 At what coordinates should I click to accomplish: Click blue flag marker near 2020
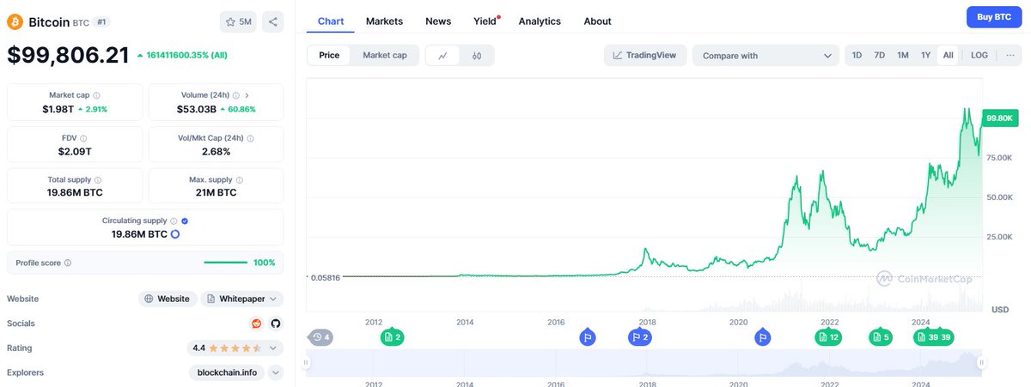(762, 337)
